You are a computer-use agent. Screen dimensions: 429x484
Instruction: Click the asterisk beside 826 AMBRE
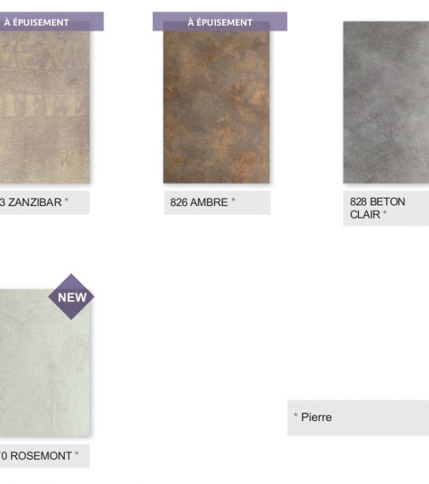click(x=233, y=201)
